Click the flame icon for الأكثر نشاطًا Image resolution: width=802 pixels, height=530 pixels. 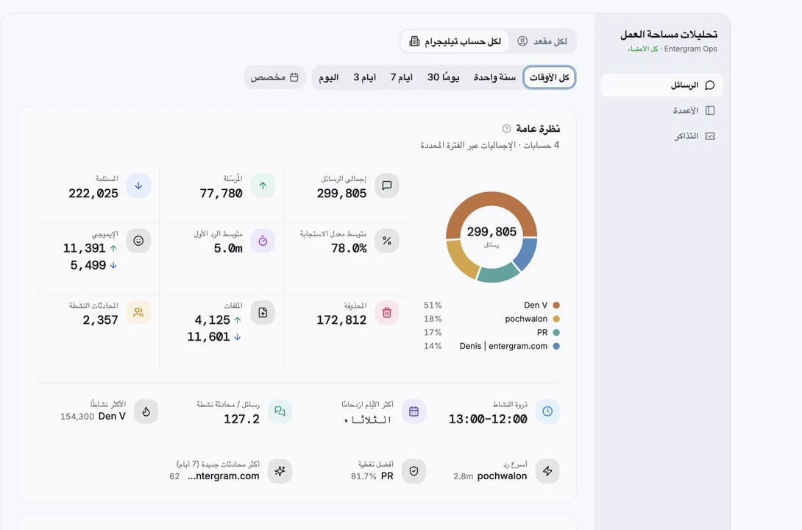pos(146,411)
